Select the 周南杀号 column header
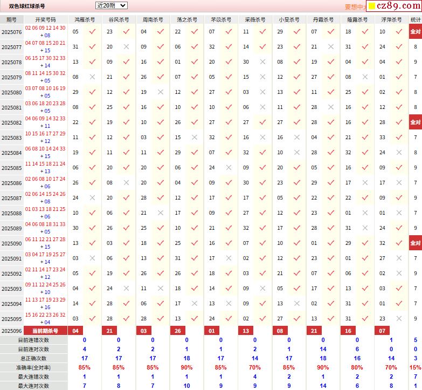Screen dimensions: 422x390 point(153,19)
